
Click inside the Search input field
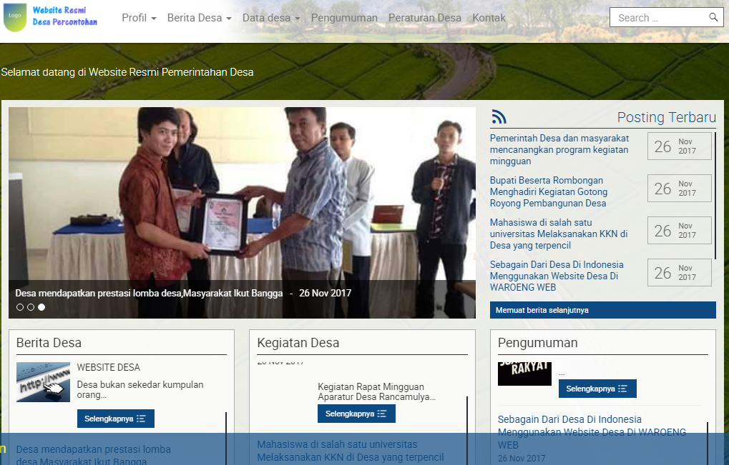pos(658,17)
